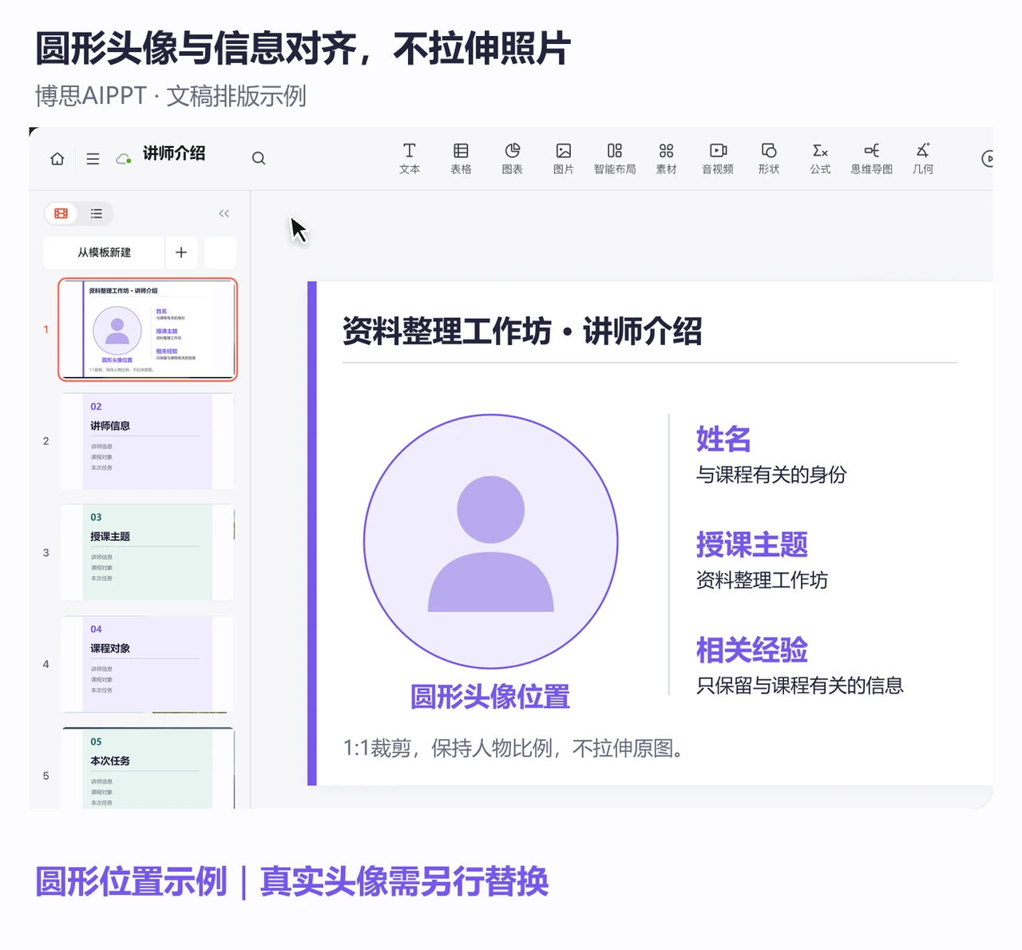
Task: Click the document title 讲师介绍
Action: click(174, 153)
